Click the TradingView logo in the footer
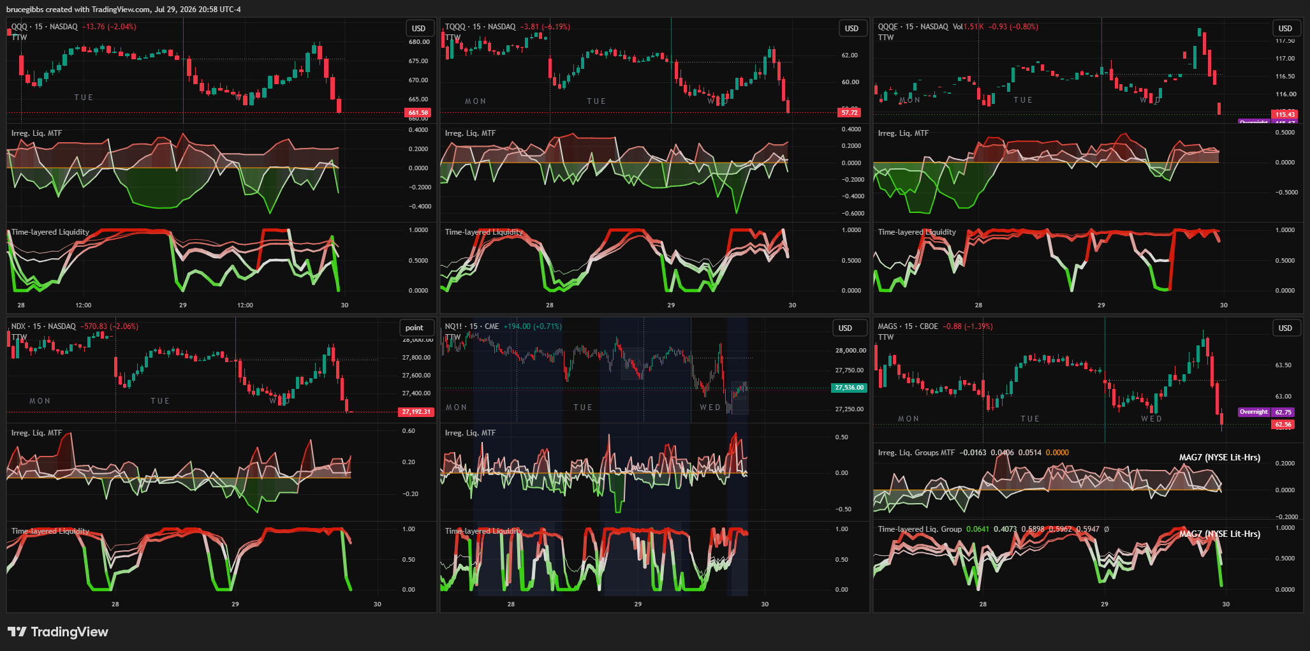Screen dimensions: 1310x651 [x=58, y=632]
